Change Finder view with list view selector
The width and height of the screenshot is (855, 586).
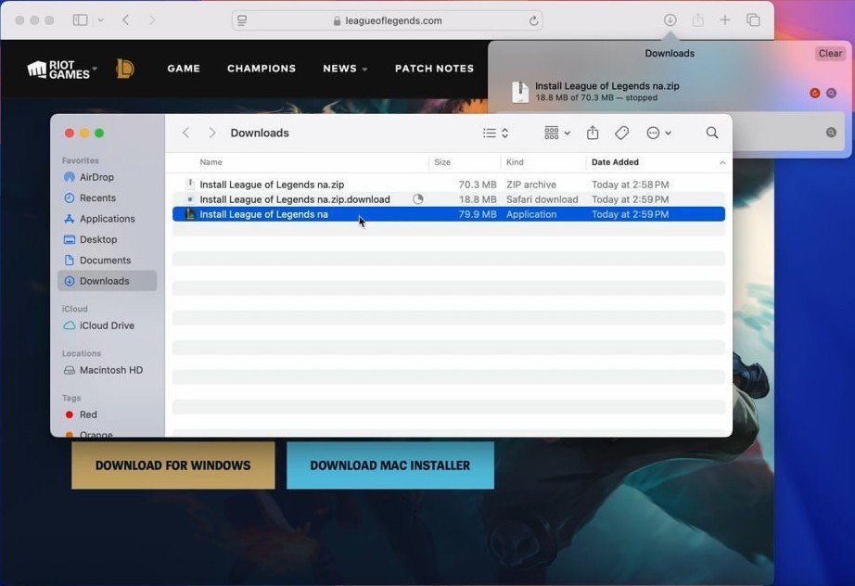tap(496, 133)
